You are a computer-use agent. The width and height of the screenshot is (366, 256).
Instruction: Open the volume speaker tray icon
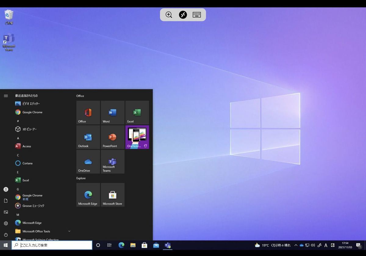(x=313, y=245)
